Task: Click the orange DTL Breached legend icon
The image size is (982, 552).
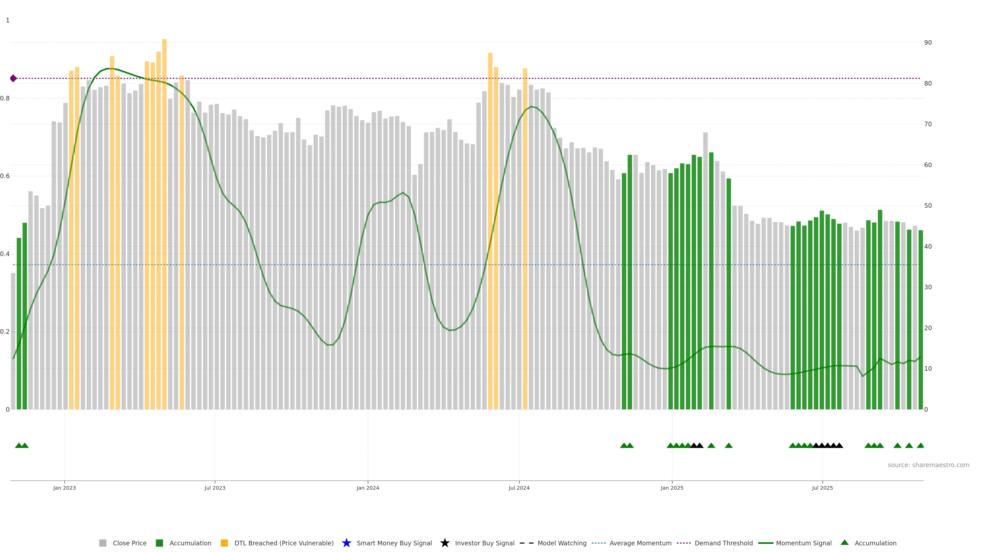Action: (224, 543)
